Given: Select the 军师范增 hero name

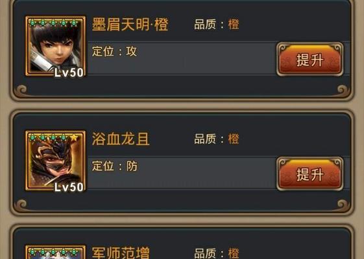Looking at the screenshot, I should (121, 253).
